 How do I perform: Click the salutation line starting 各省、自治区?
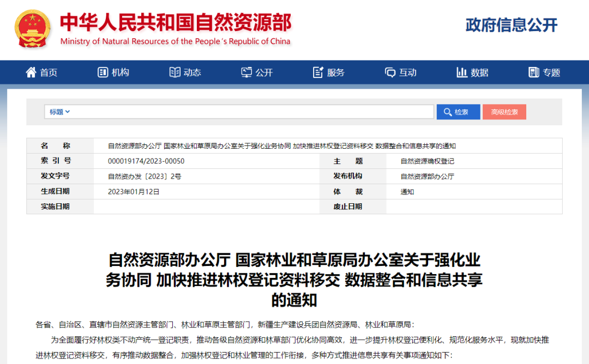tap(225, 325)
